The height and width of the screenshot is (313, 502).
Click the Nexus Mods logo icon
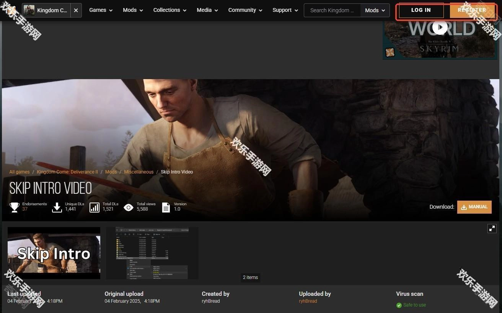point(11,10)
